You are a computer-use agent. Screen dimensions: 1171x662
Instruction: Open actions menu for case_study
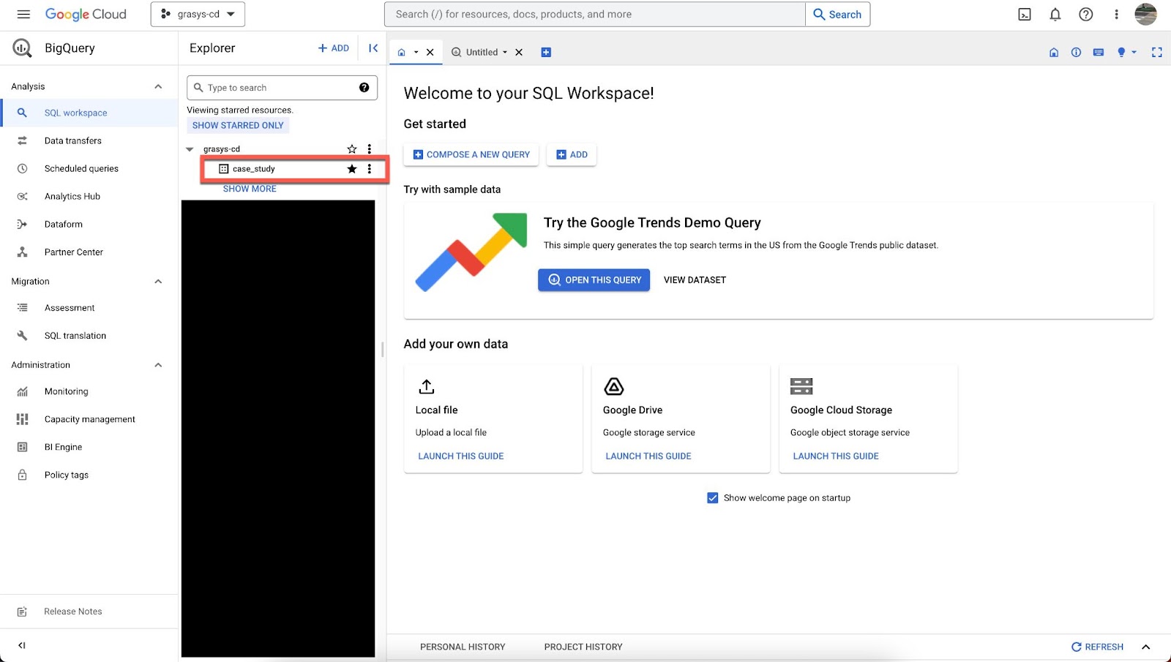370,169
